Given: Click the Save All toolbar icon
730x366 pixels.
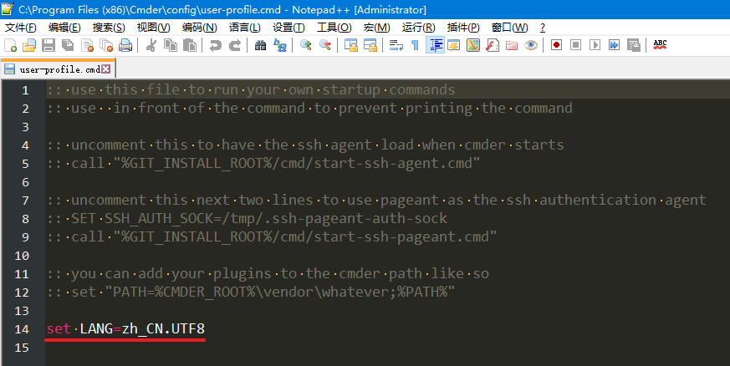Looking at the screenshot, I should 68,45.
